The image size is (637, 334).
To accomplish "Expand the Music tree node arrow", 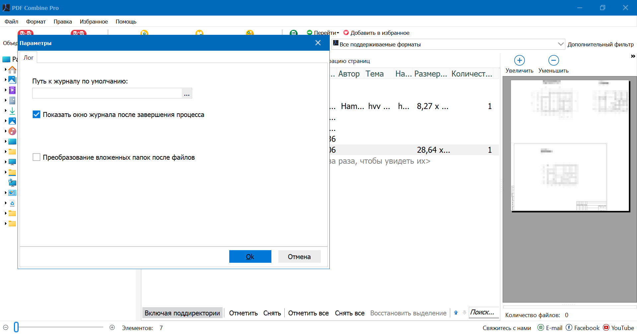I will tap(6, 131).
